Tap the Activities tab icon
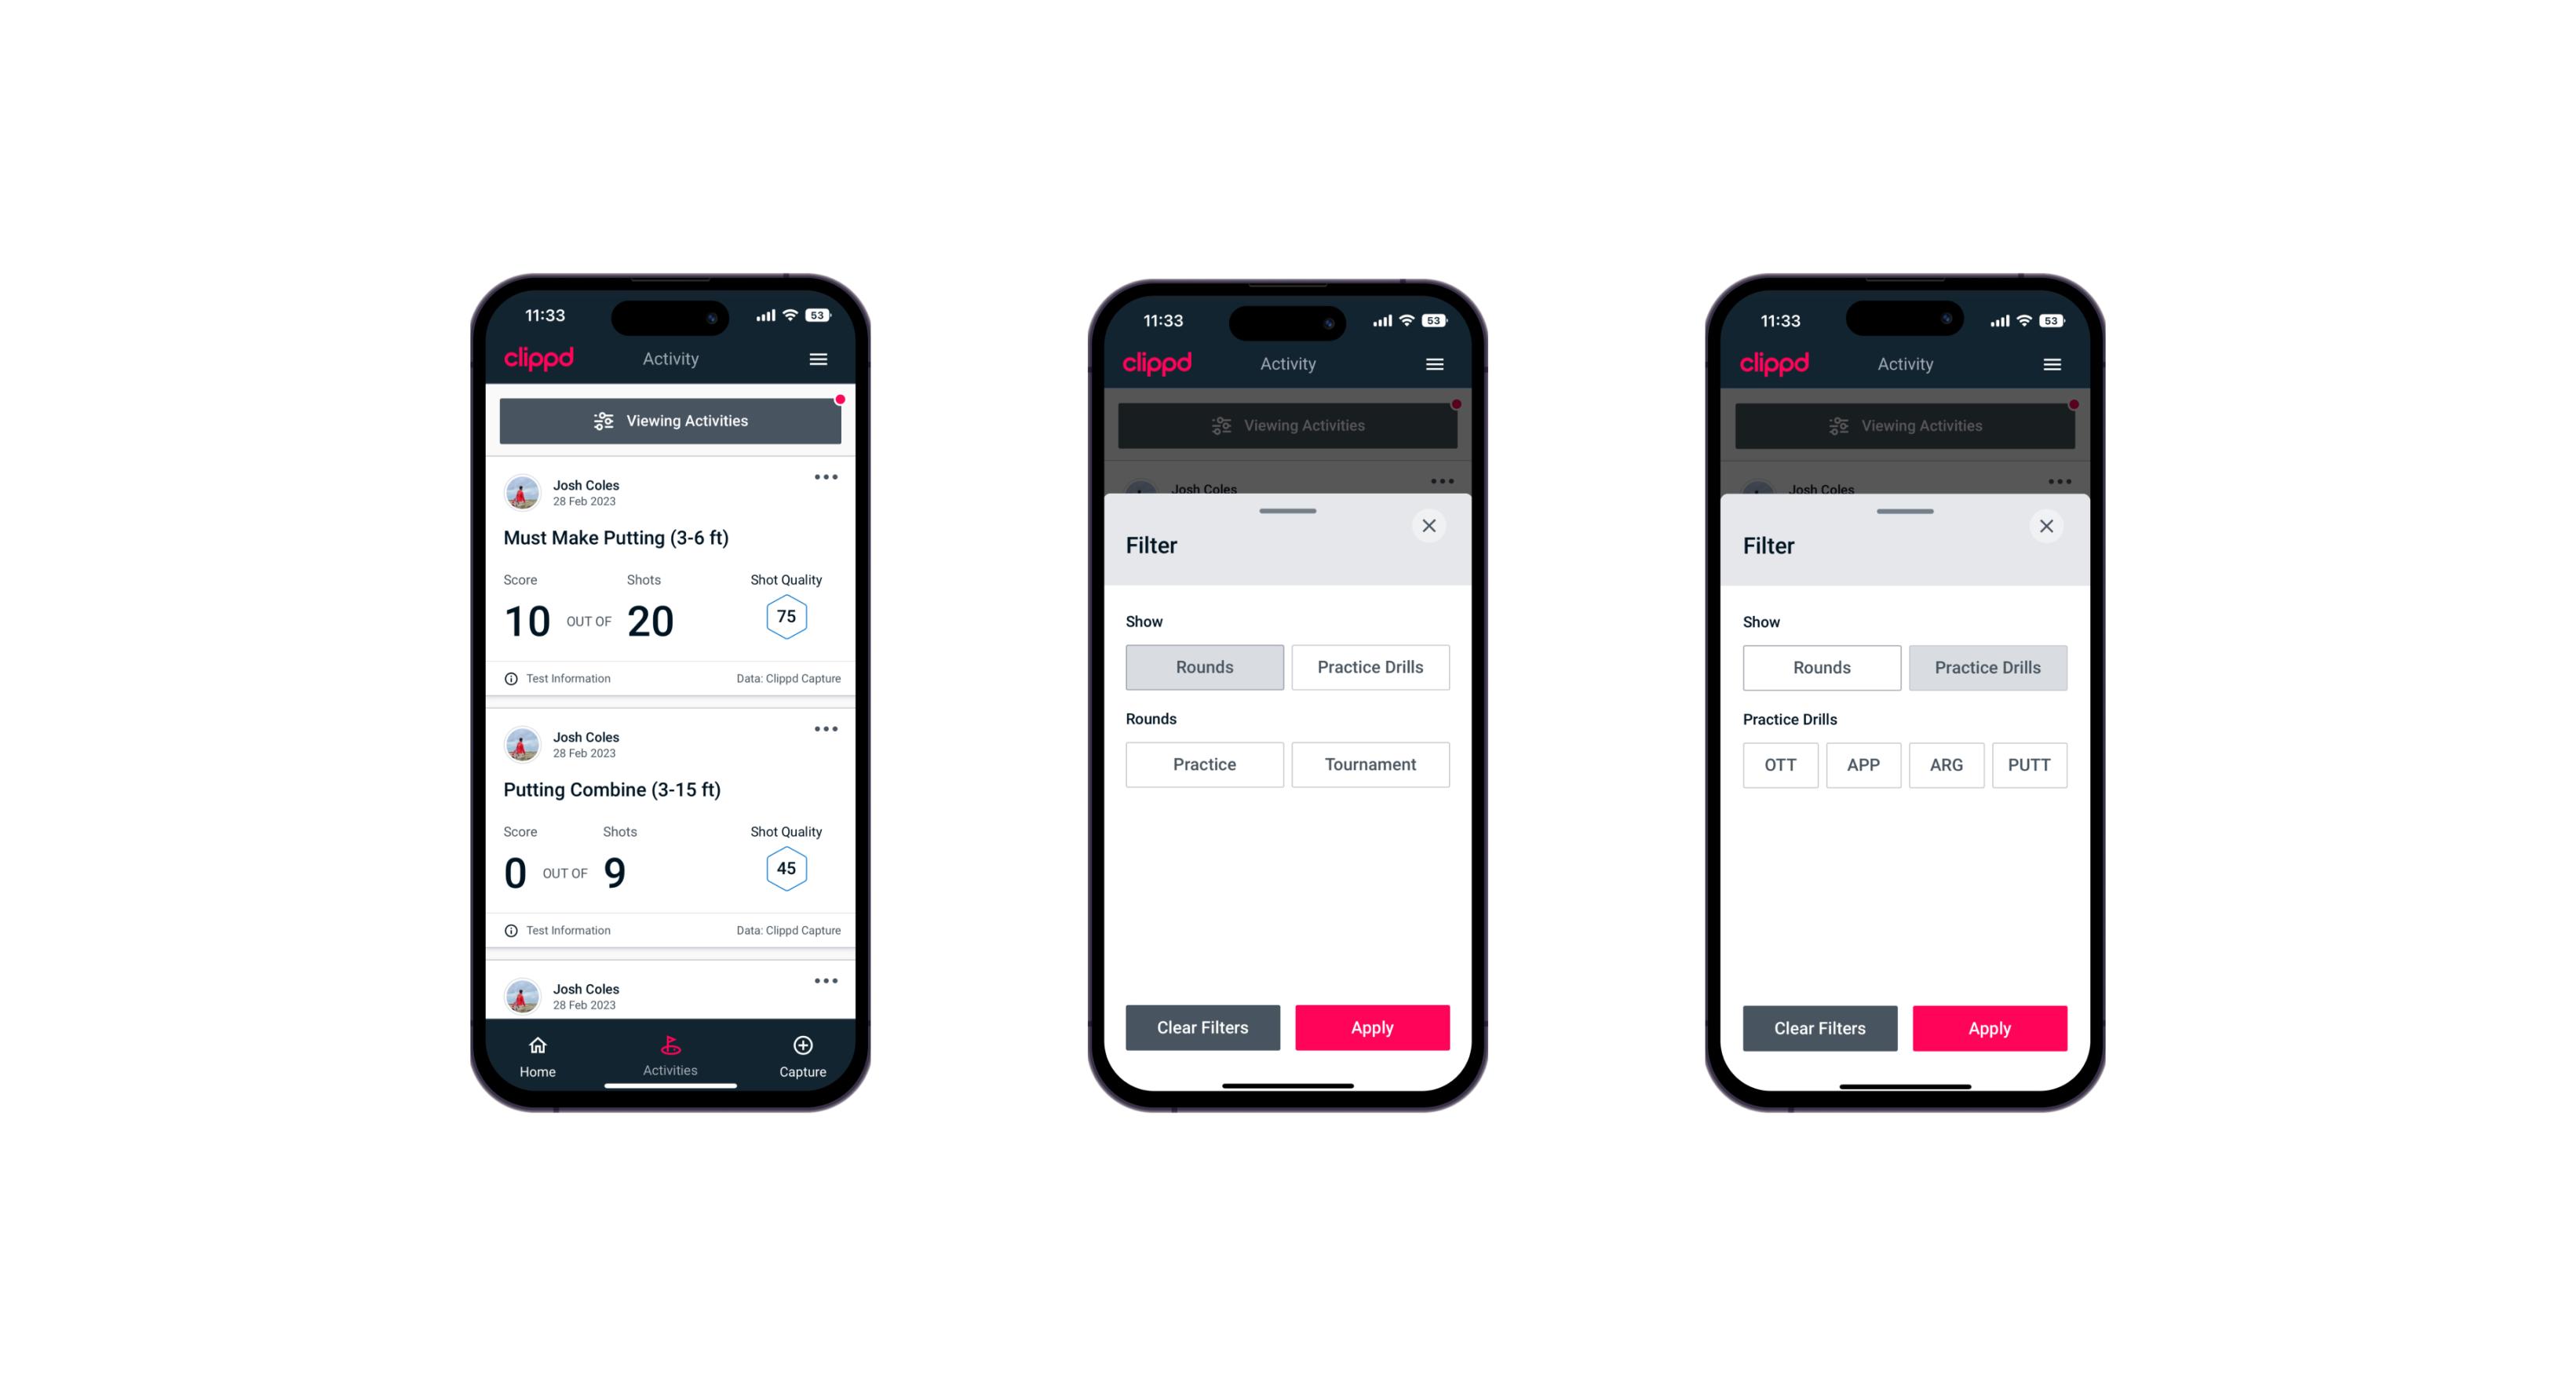This screenshot has width=2576, height=1386. [x=671, y=1046]
